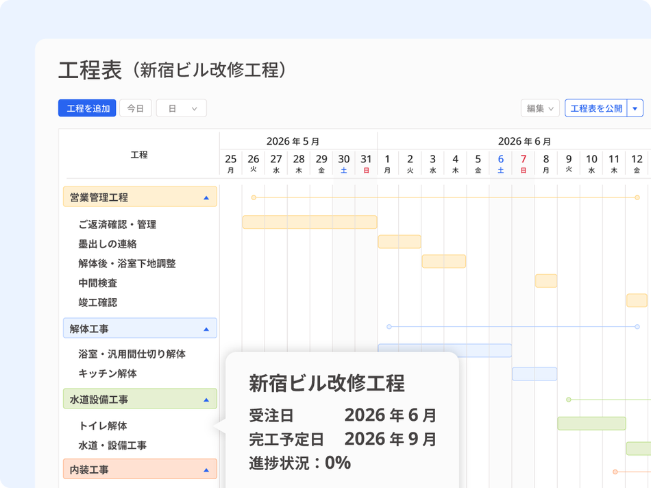Click the 中間検査 Gantt bar
651x488 pixels.
pos(546,281)
